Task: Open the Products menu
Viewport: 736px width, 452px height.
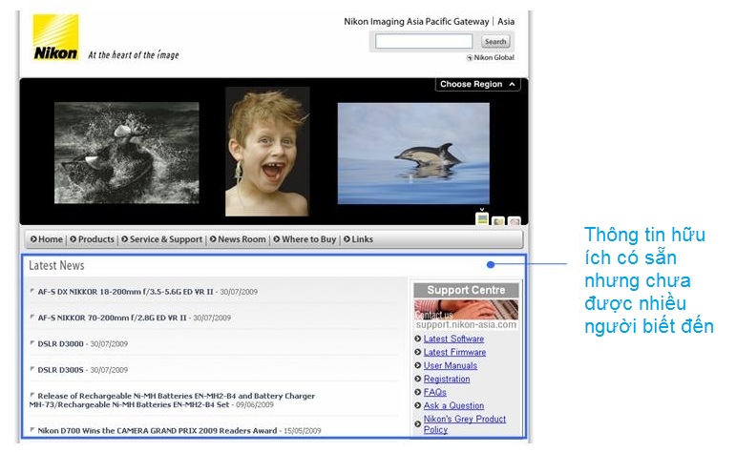Action: tap(95, 239)
